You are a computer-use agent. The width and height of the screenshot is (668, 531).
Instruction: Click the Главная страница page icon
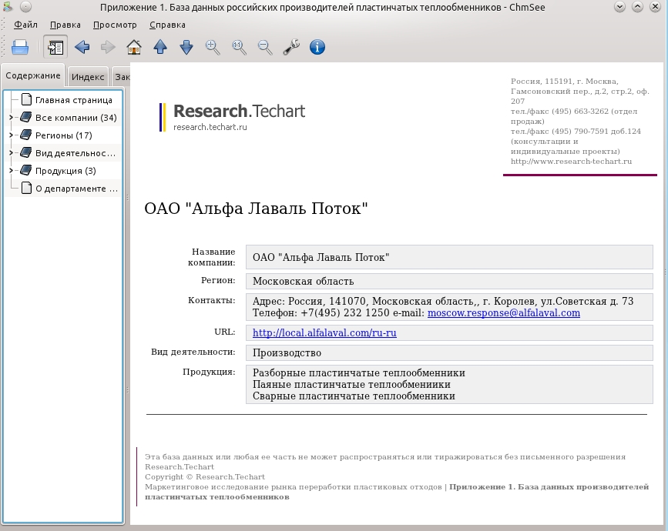[x=26, y=99]
